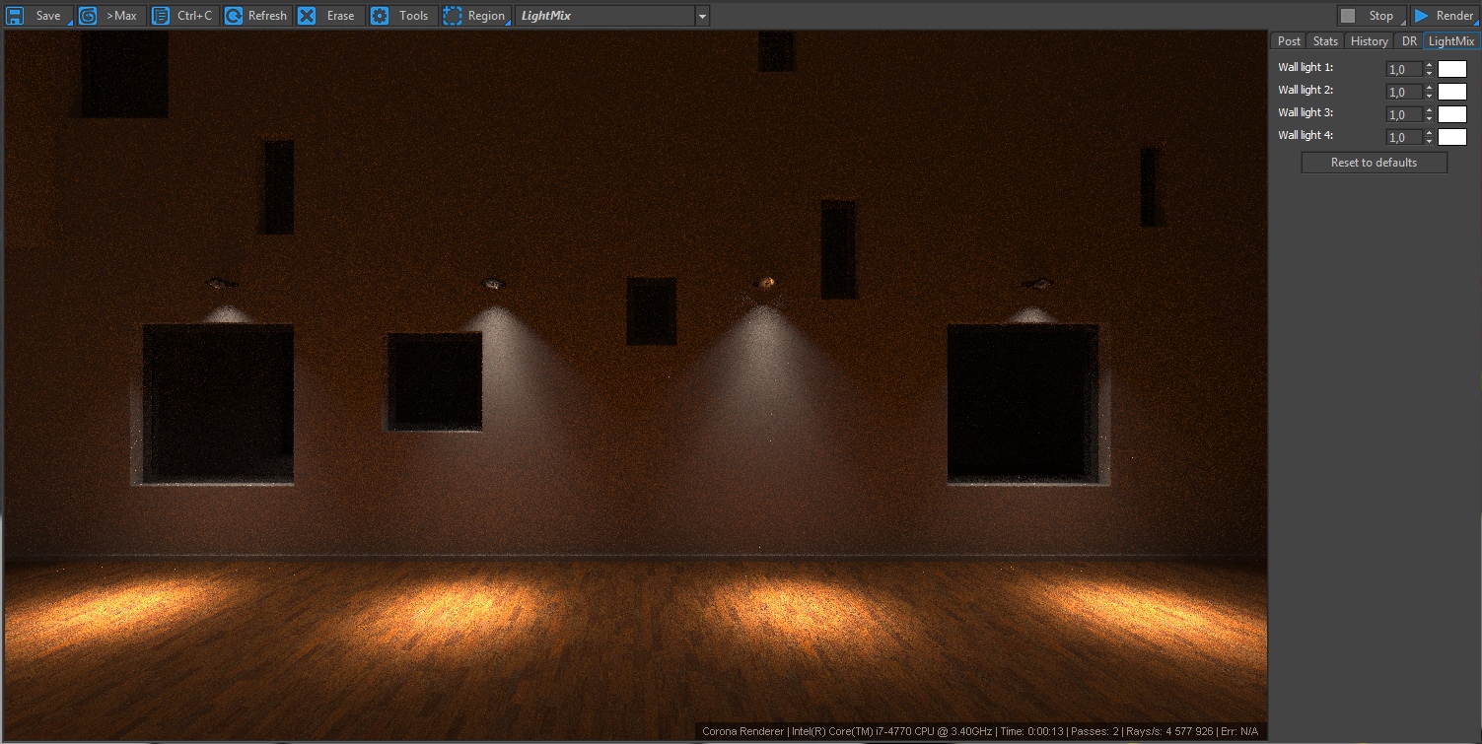Image resolution: width=1482 pixels, height=744 pixels.
Task: Open the Stats tab
Action: [x=1325, y=40]
